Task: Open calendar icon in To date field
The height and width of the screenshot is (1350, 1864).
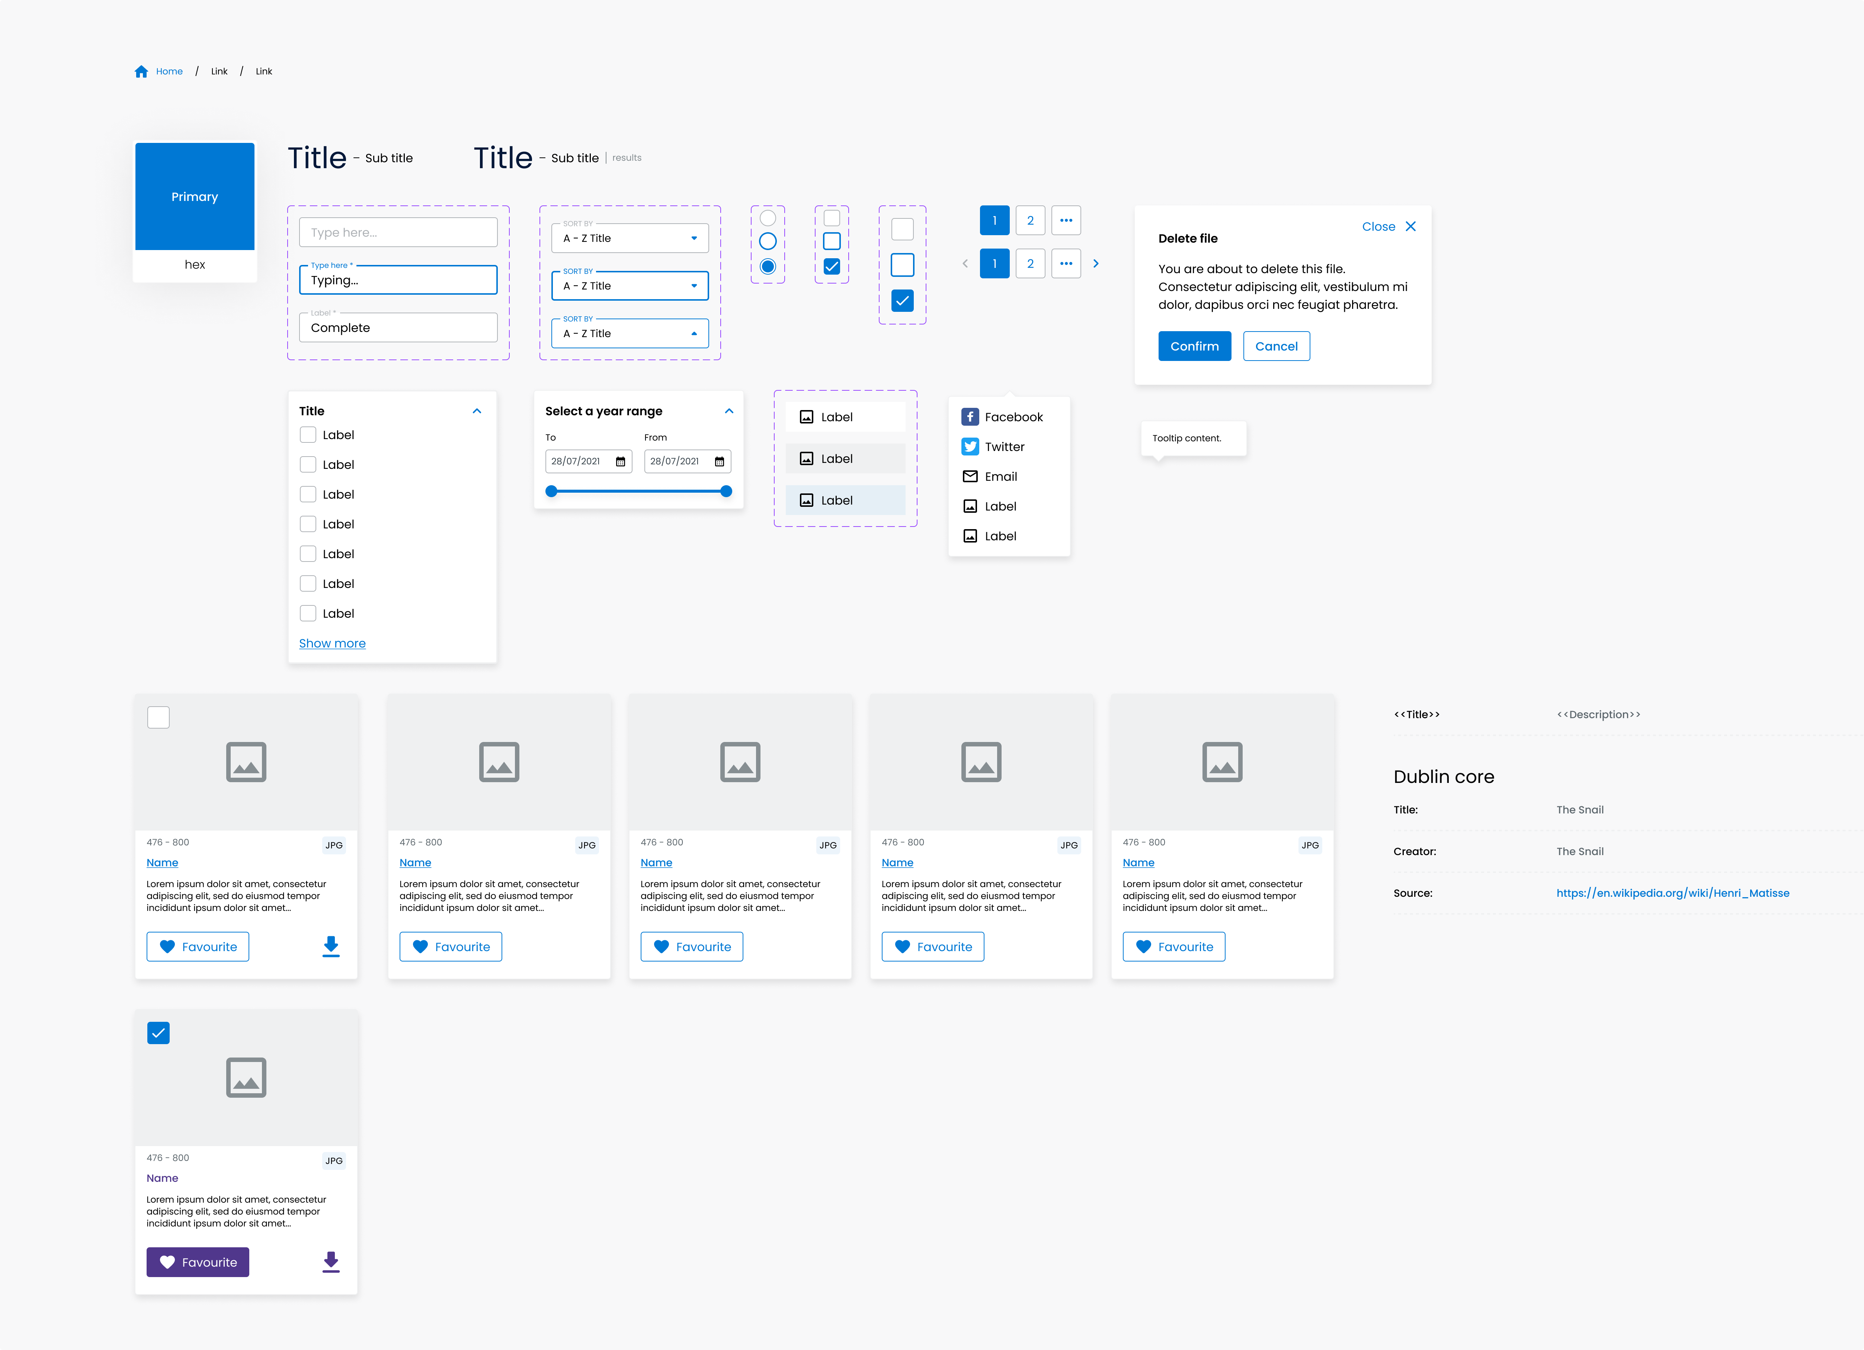Action: pyautogui.click(x=621, y=461)
